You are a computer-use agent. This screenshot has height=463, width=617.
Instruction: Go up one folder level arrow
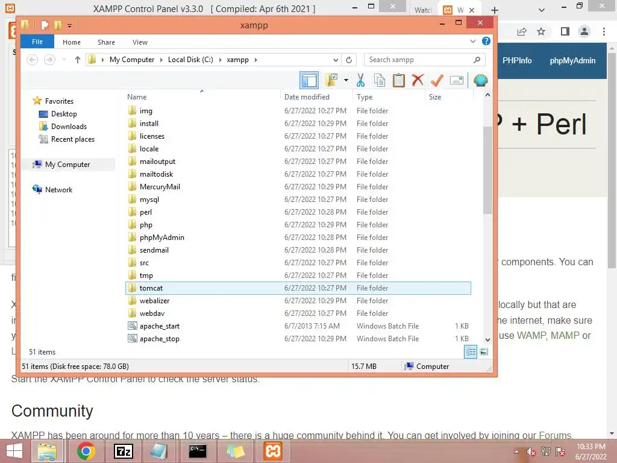pyautogui.click(x=78, y=60)
